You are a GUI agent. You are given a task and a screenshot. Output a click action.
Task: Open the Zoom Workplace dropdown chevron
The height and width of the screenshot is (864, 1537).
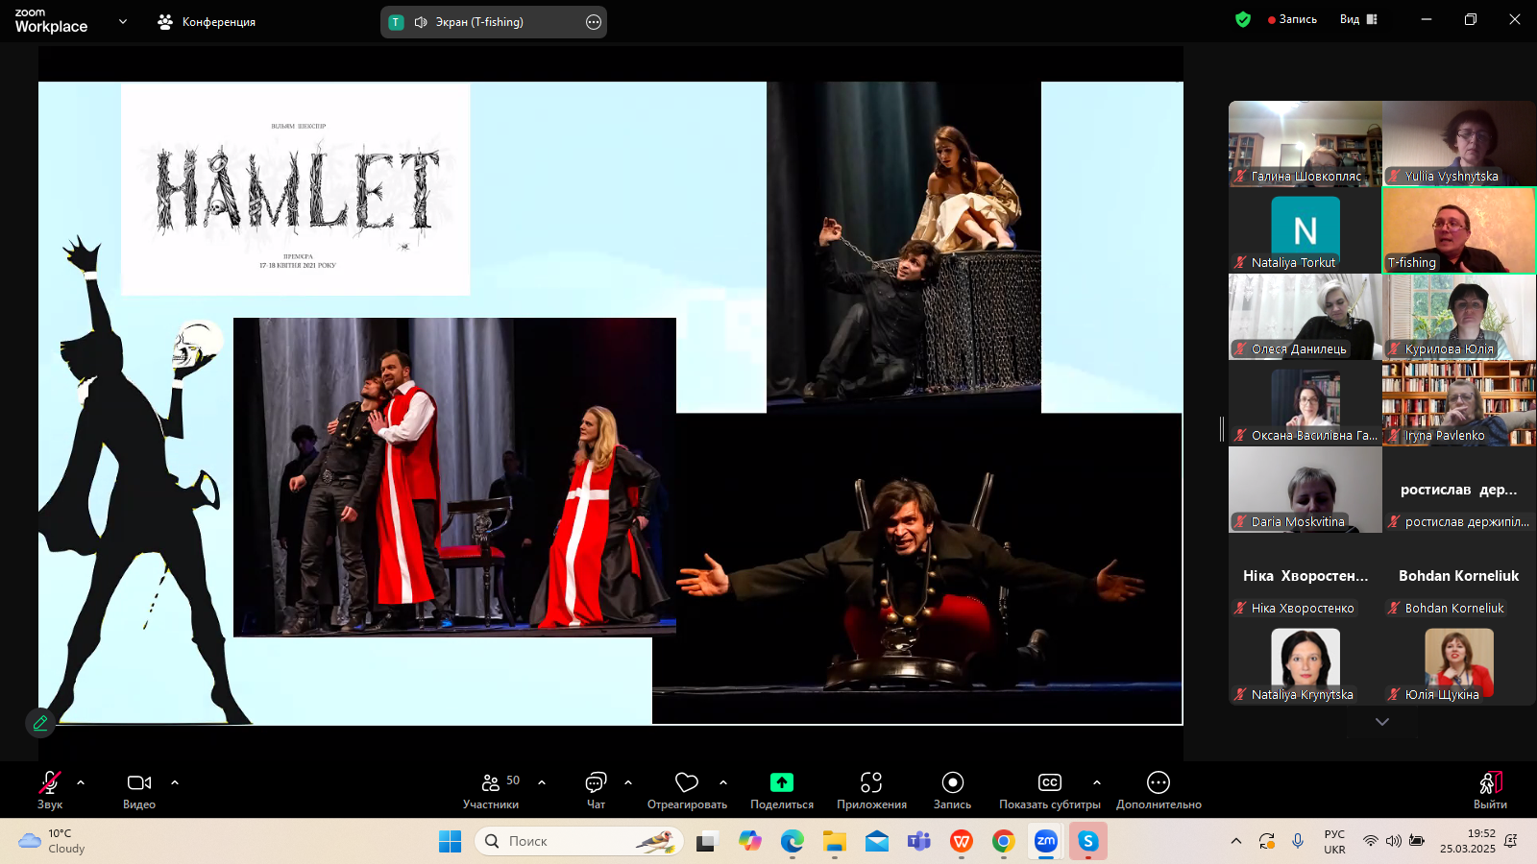123,21
